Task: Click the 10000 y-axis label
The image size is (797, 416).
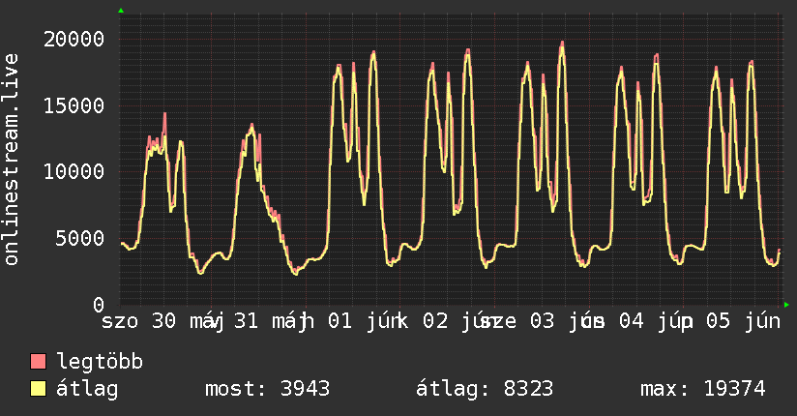Action: coord(74,172)
